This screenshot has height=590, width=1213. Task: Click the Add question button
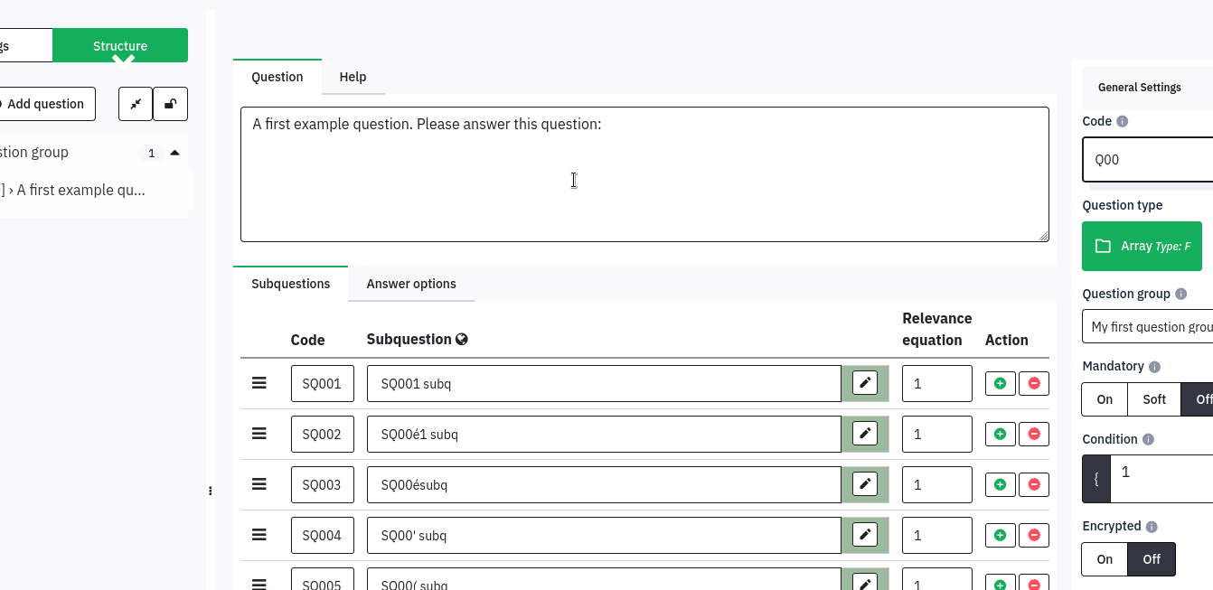click(43, 104)
